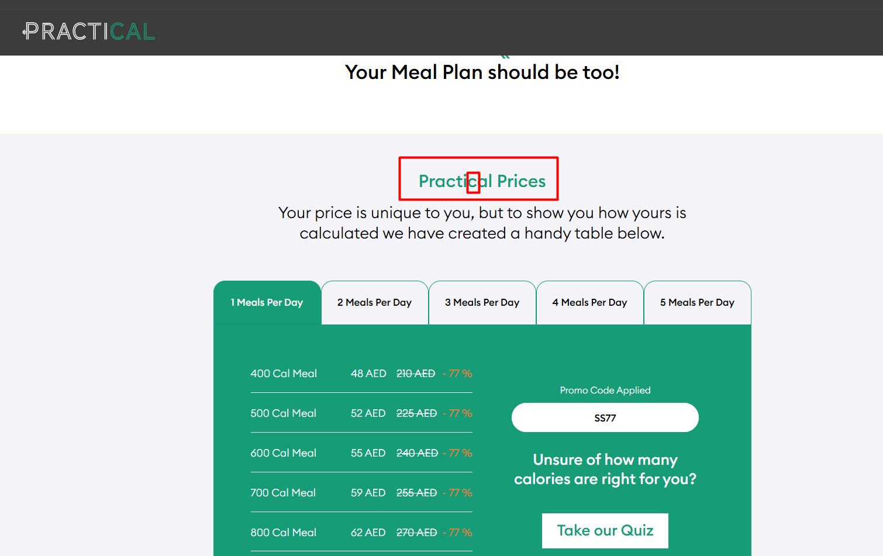The height and width of the screenshot is (556, 883).
Task: Click the struck-through 210 AED price
Action: tap(416, 374)
